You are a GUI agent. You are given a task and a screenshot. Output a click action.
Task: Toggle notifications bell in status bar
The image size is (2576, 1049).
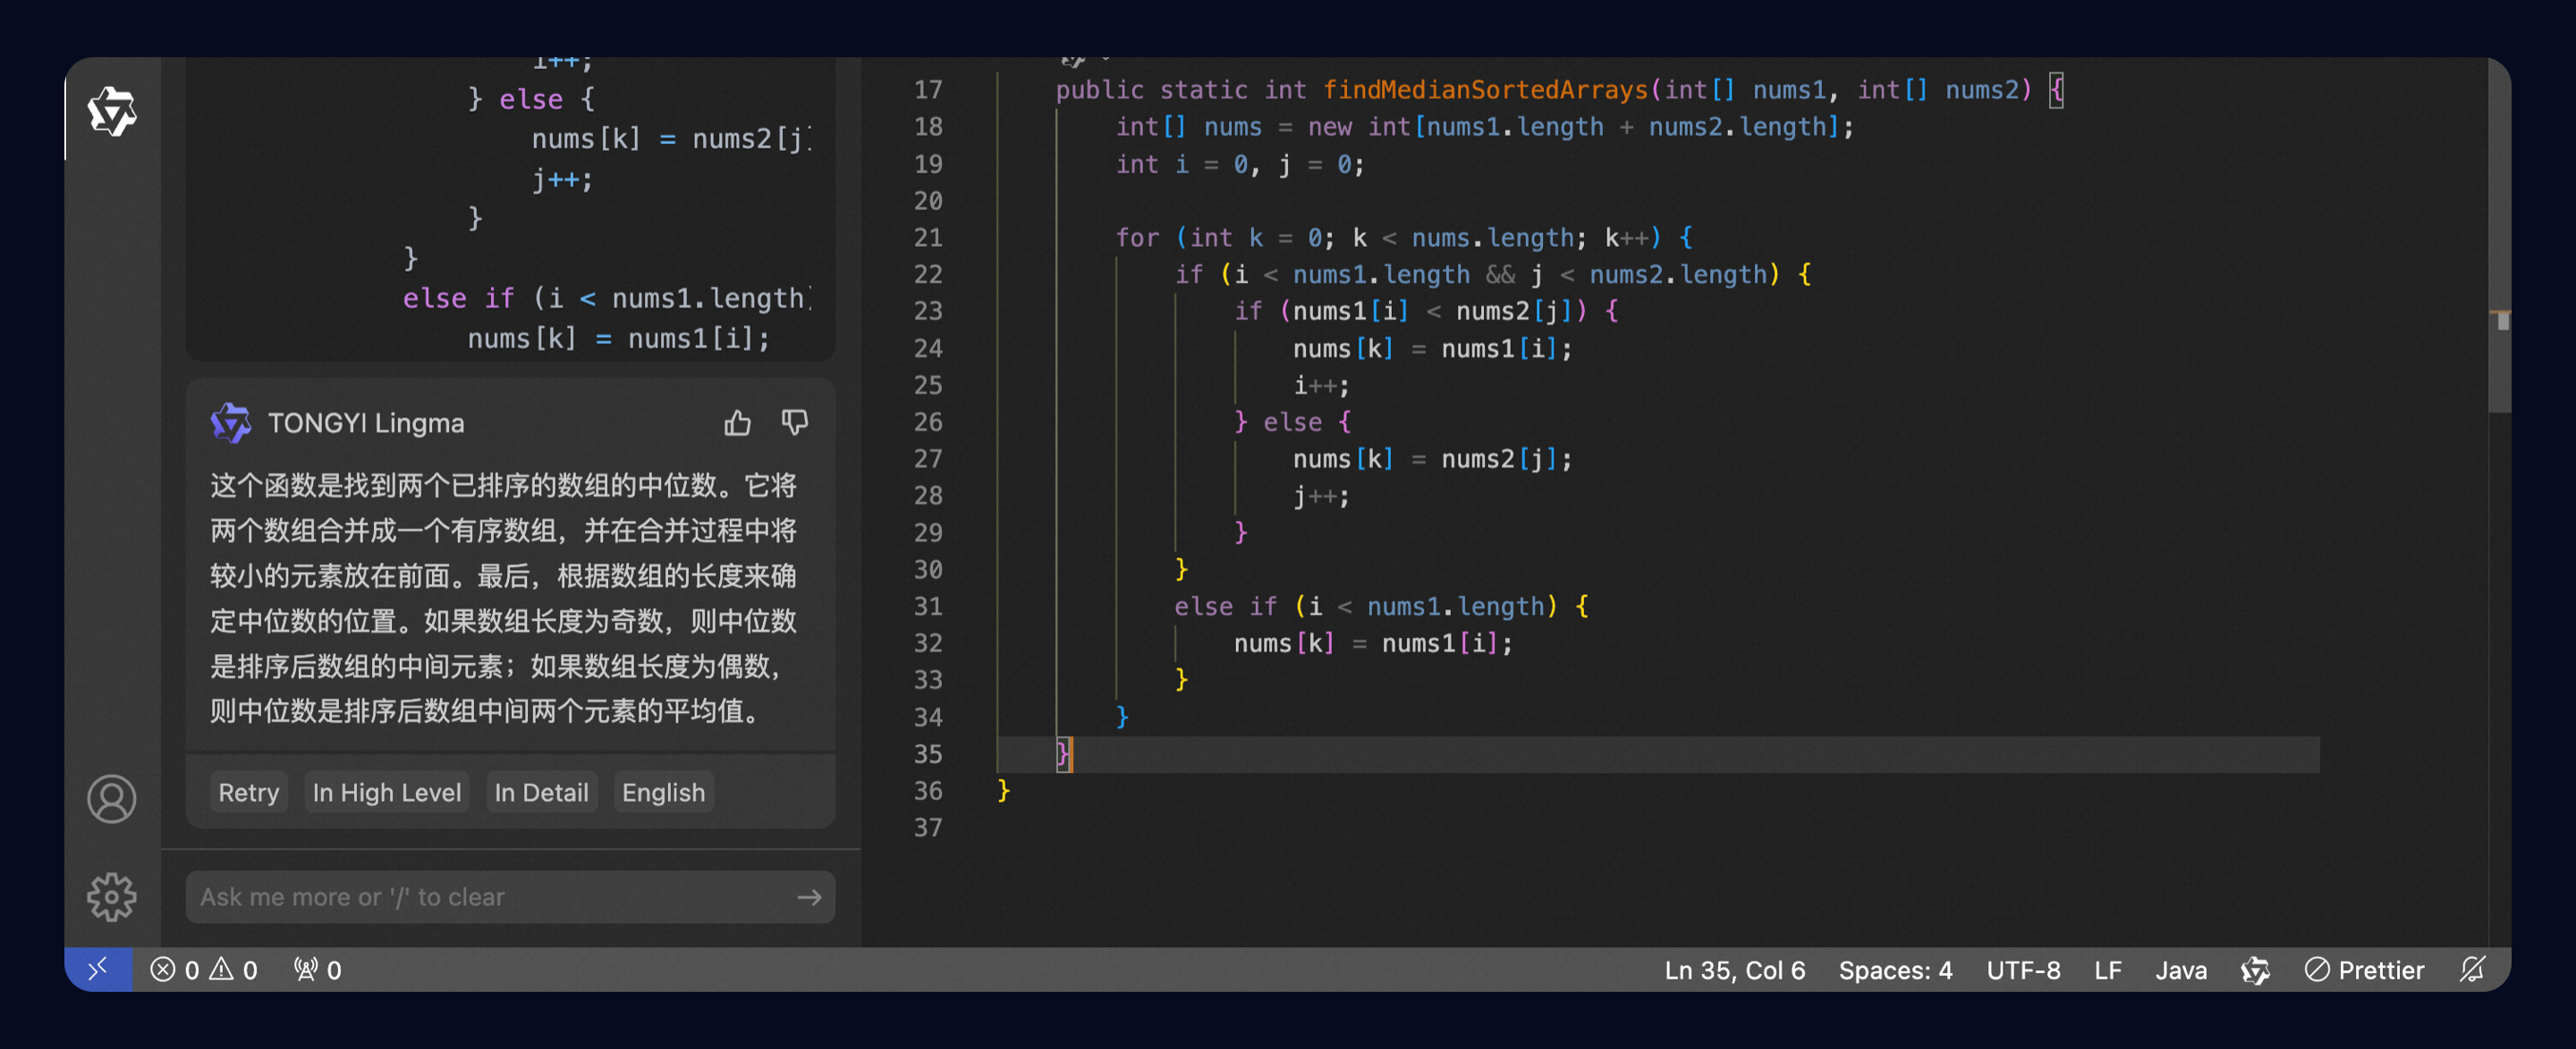(2472, 969)
